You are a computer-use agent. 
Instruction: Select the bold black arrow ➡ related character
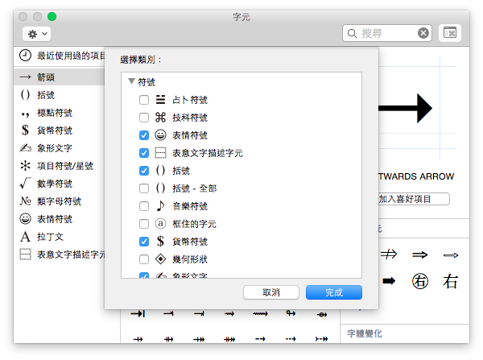pos(389,281)
